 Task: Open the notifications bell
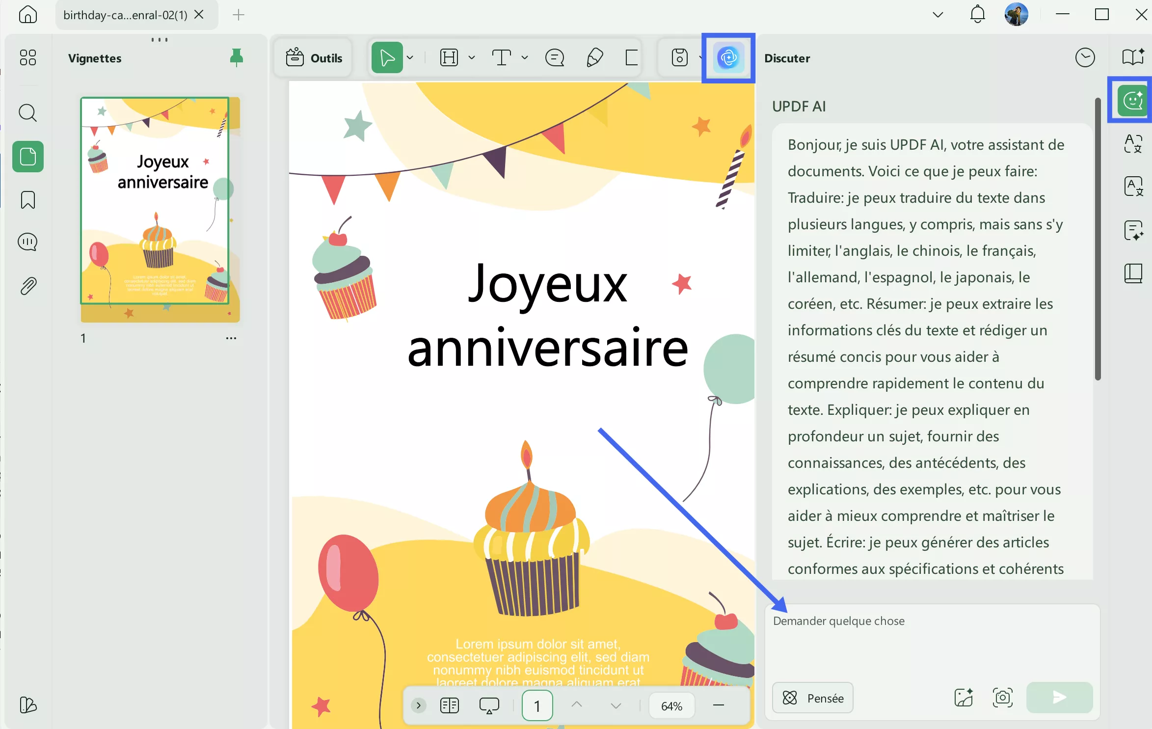tap(977, 14)
